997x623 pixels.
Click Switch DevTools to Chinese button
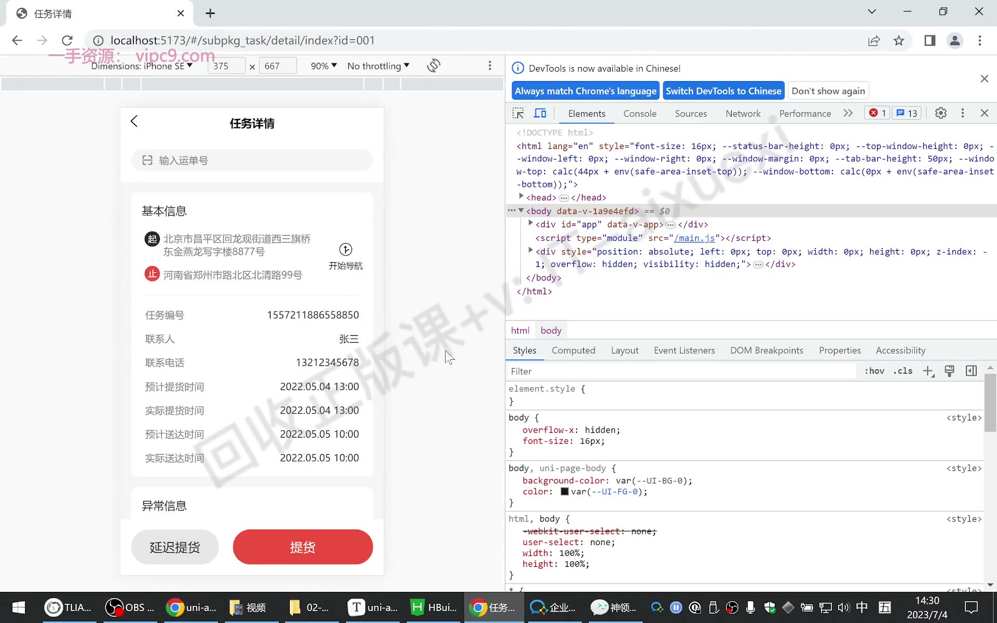click(723, 91)
